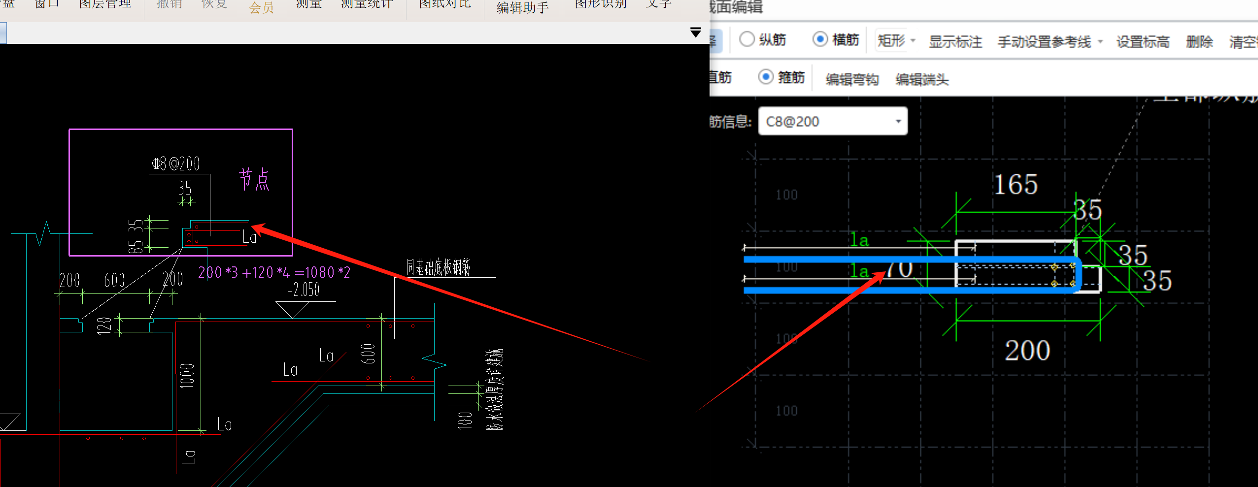The image size is (1258, 487).
Task: Click the 删除 delete button
Action: click(1199, 42)
